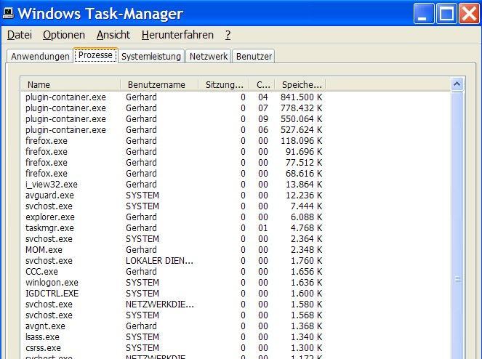Image resolution: width=482 pixels, height=359 pixels.
Task: Select plugin-container.exe using 527.624 K
Action: [174, 130]
